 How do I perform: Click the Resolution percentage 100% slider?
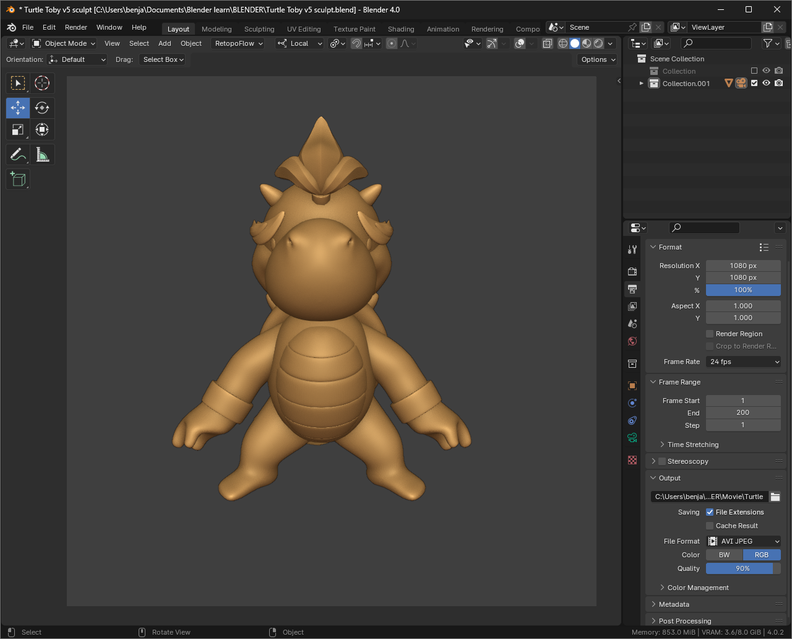click(x=743, y=290)
